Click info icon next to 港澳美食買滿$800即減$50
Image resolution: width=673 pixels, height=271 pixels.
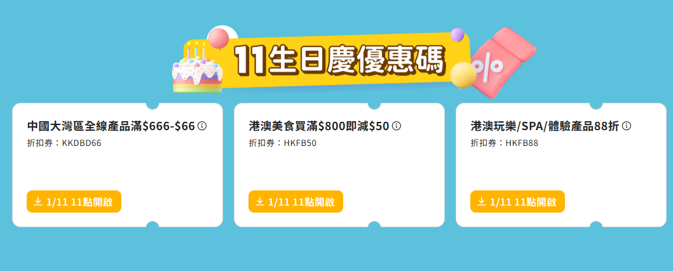[x=397, y=126]
